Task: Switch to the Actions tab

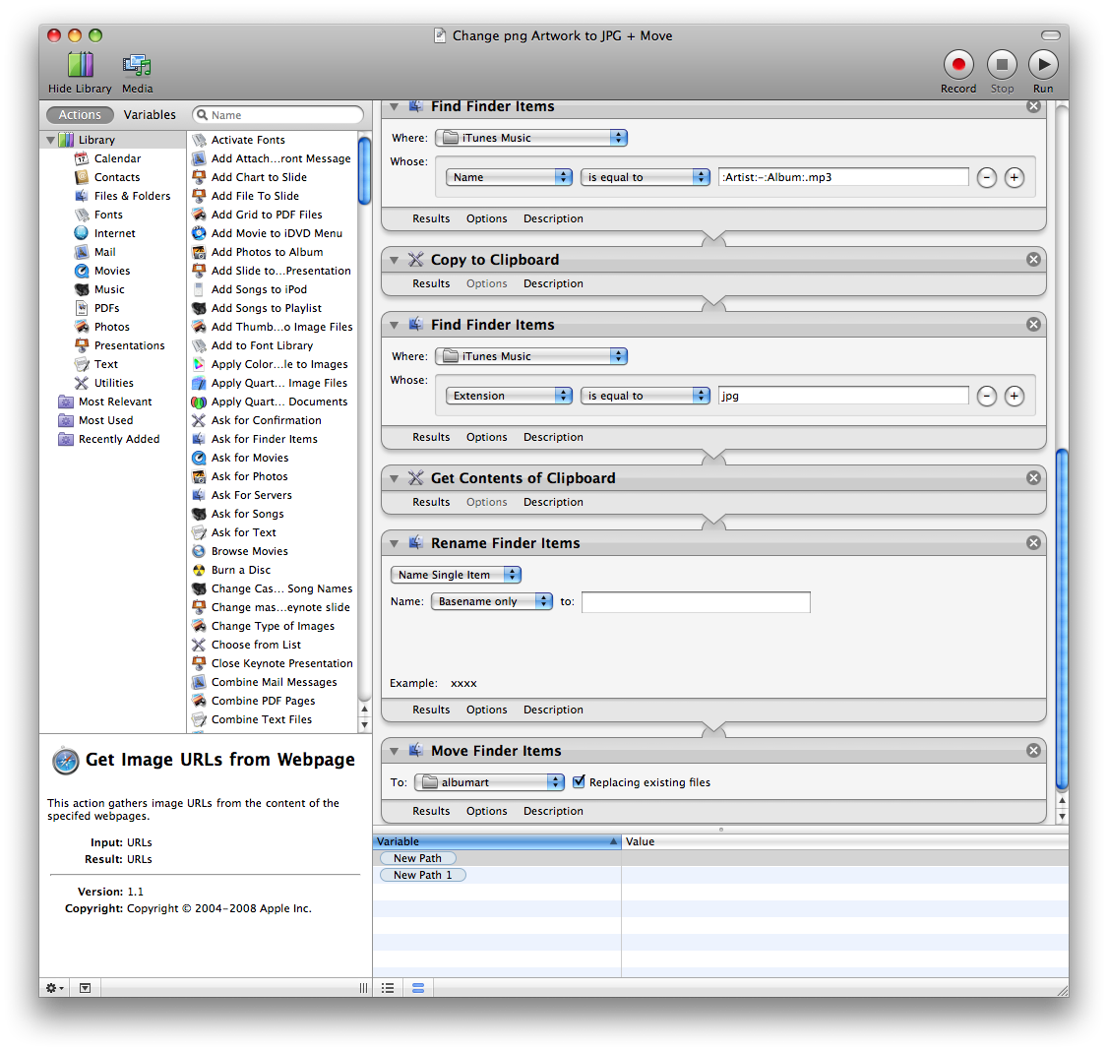Action: click(79, 114)
